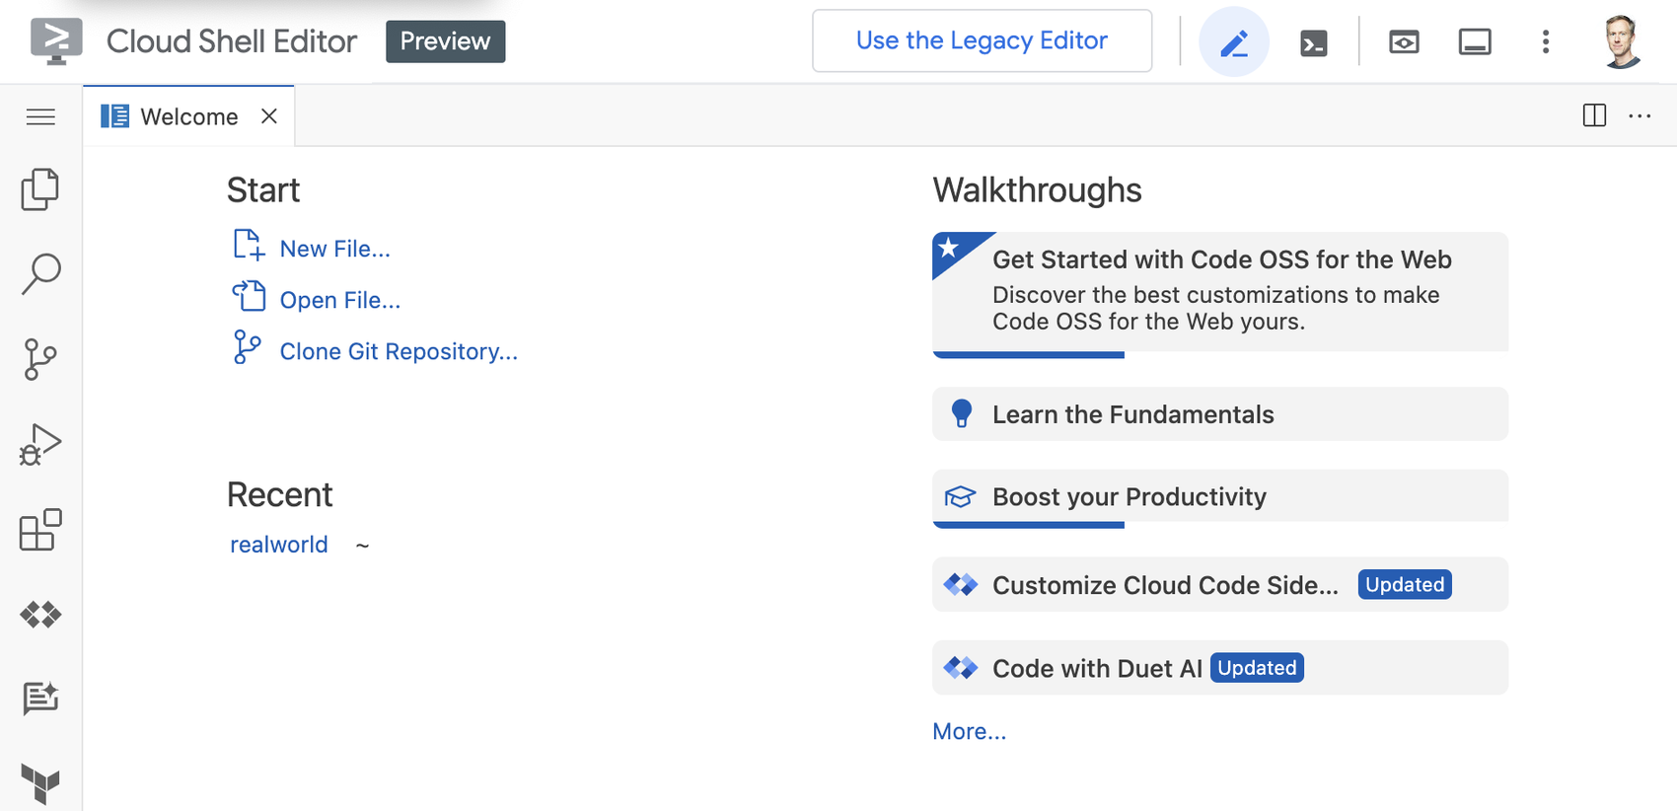Open Get Started with Code OSS walkthrough
Image resolution: width=1677 pixels, height=811 pixels.
(x=1220, y=294)
